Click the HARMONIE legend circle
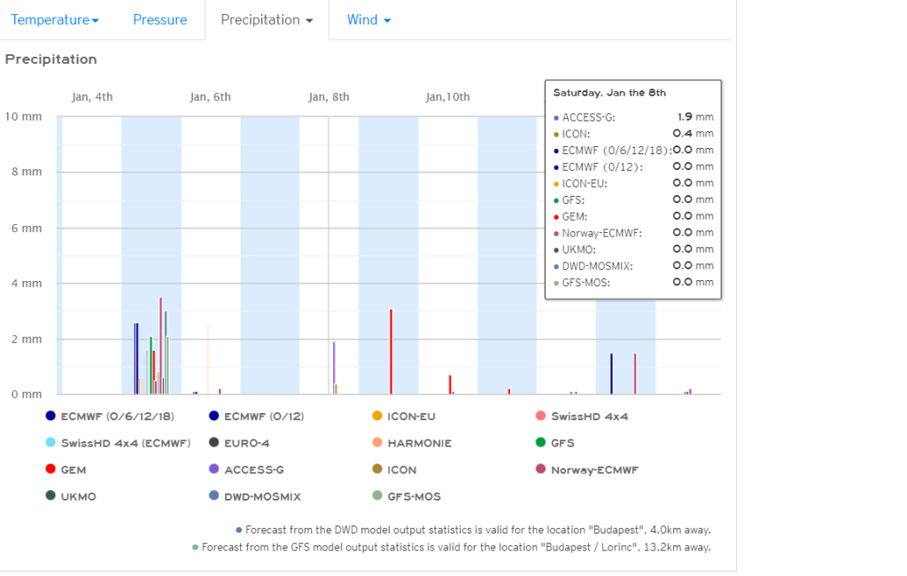The image size is (907, 576). pos(377,443)
